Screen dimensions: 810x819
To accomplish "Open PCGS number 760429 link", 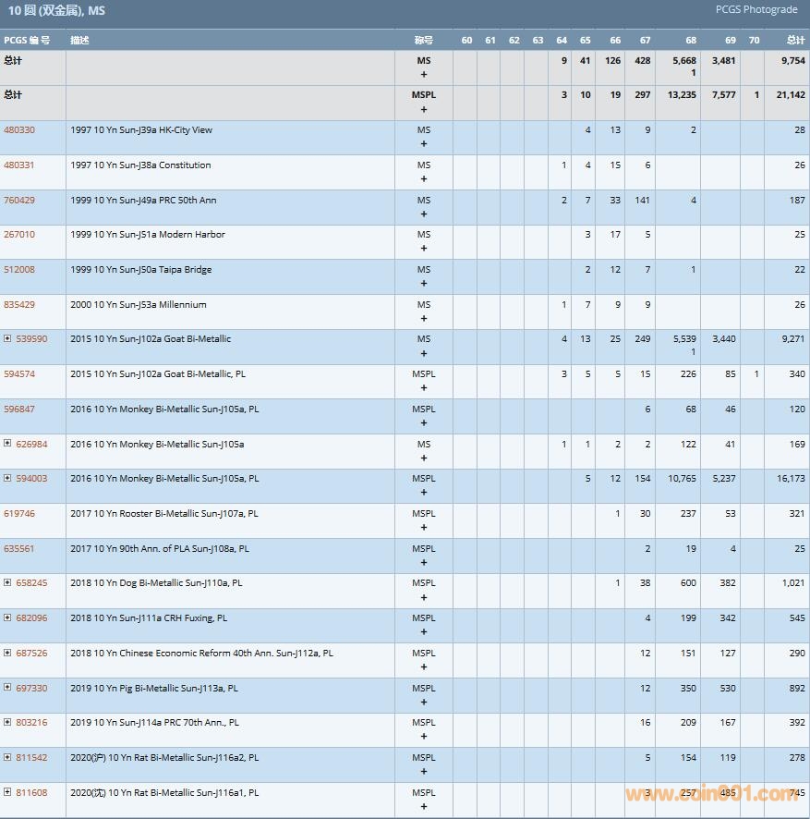I will pos(19,201).
